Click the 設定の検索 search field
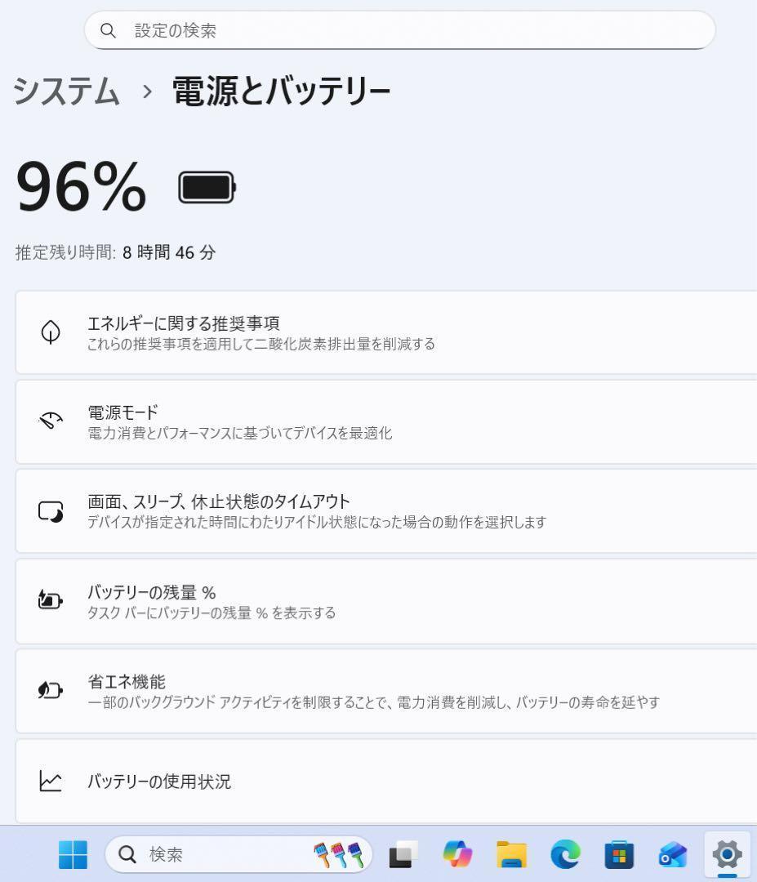This screenshot has height=882, width=757. [x=400, y=30]
